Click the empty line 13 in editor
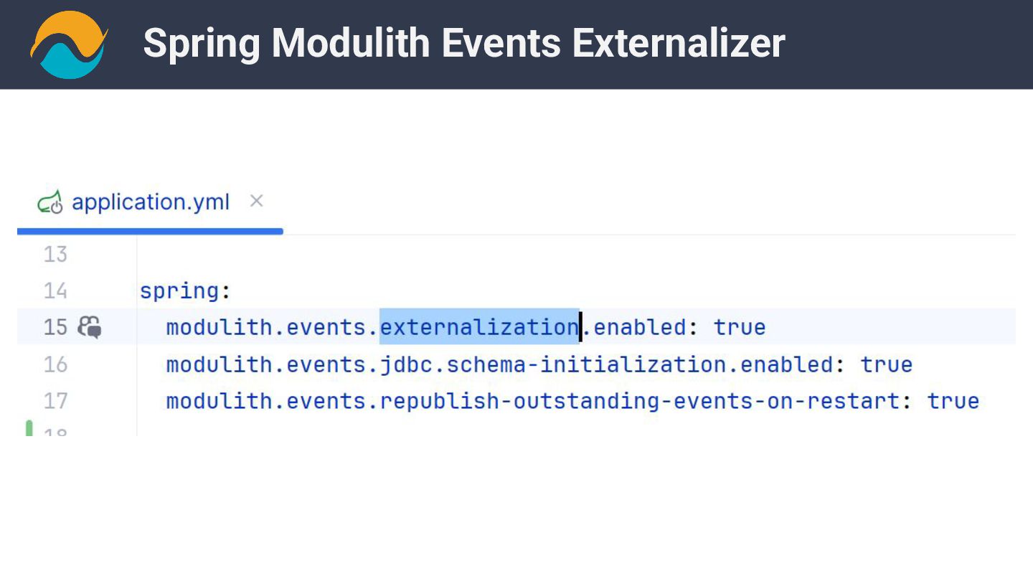This screenshot has height=581, width=1033. (576, 254)
